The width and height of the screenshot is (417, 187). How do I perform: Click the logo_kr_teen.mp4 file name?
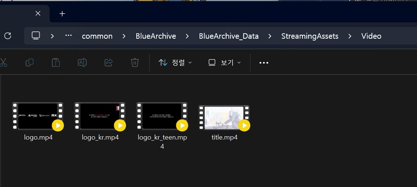click(x=162, y=142)
